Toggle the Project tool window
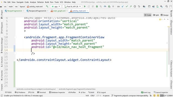 point(2,14)
